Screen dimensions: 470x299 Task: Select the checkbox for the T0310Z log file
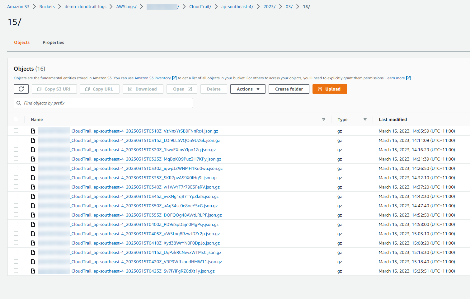[x=16, y=131]
